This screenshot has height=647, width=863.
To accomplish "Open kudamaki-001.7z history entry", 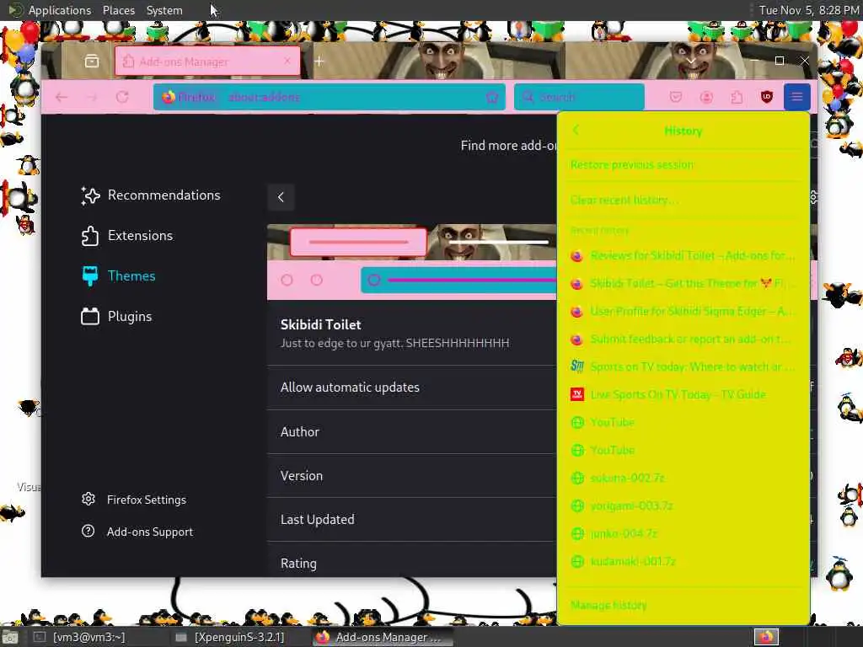I will point(683,561).
